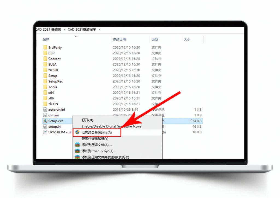Click the 文件夹 type cell of 3rdParty
The width and height of the screenshot is (280, 198).
[156, 47]
